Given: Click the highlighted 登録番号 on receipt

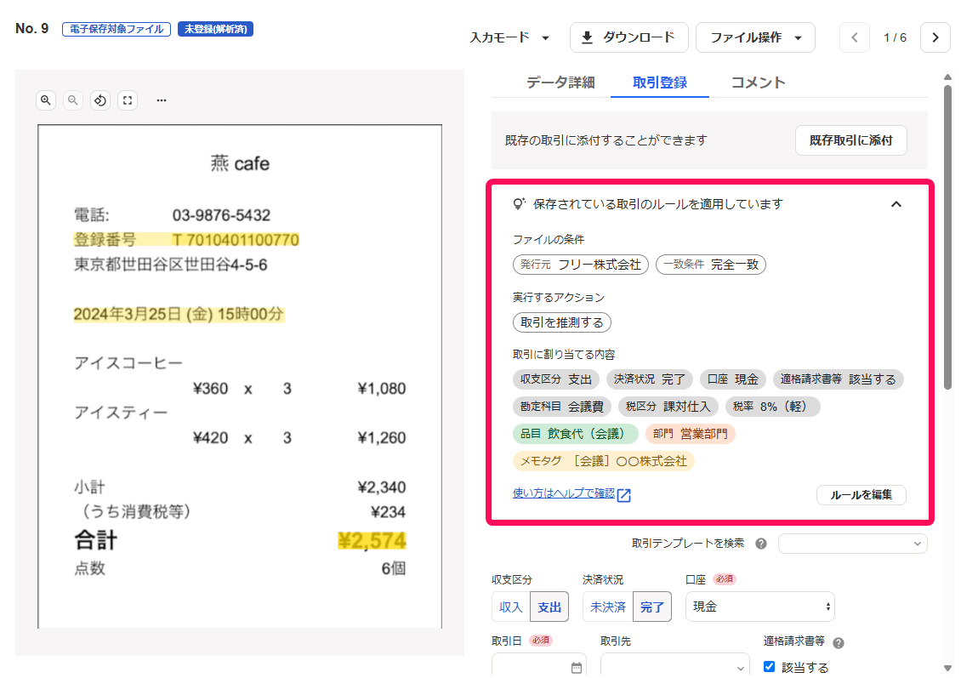Looking at the screenshot, I should [186, 240].
